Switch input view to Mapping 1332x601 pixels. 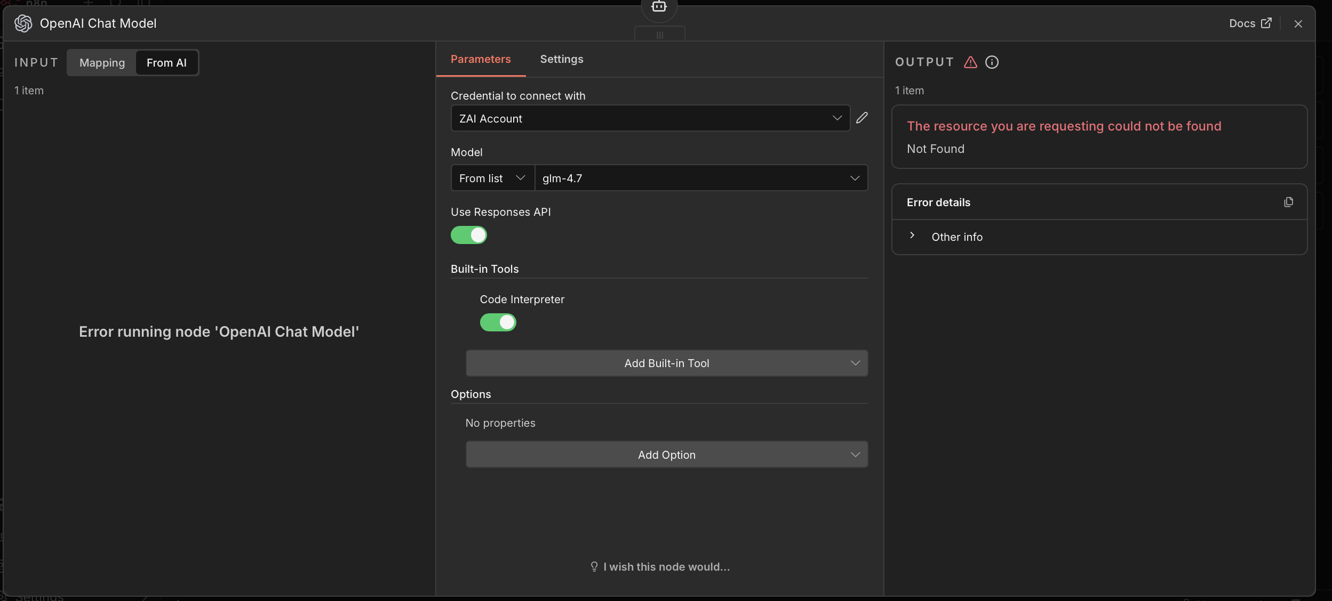[102, 63]
